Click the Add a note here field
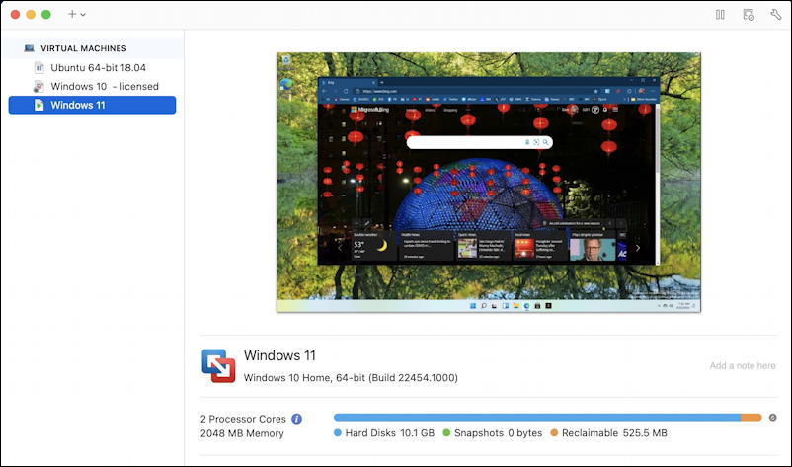The width and height of the screenshot is (792, 467). [x=743, y=365]
